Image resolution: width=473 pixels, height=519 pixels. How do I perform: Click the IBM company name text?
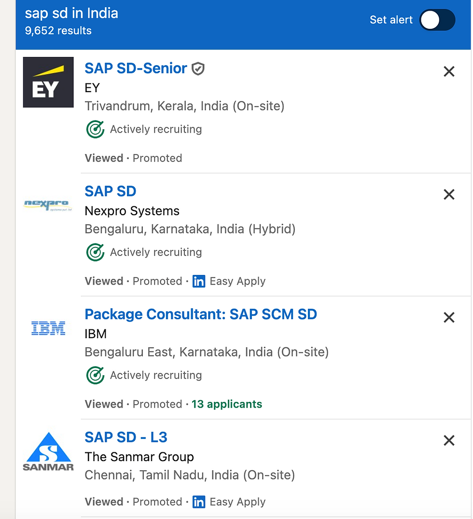click(x=96, y=334)
